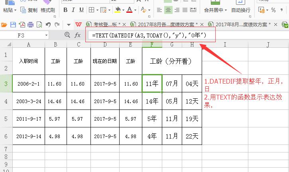Click 合并居中 merge and center
This screenshot has height=172, width=289.
coord(213,10)
